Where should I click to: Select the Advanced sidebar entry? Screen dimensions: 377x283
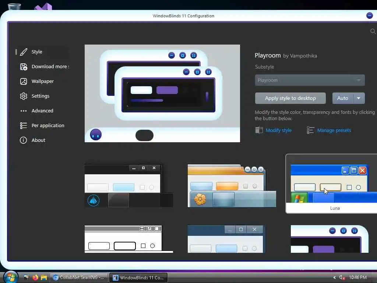42,111
